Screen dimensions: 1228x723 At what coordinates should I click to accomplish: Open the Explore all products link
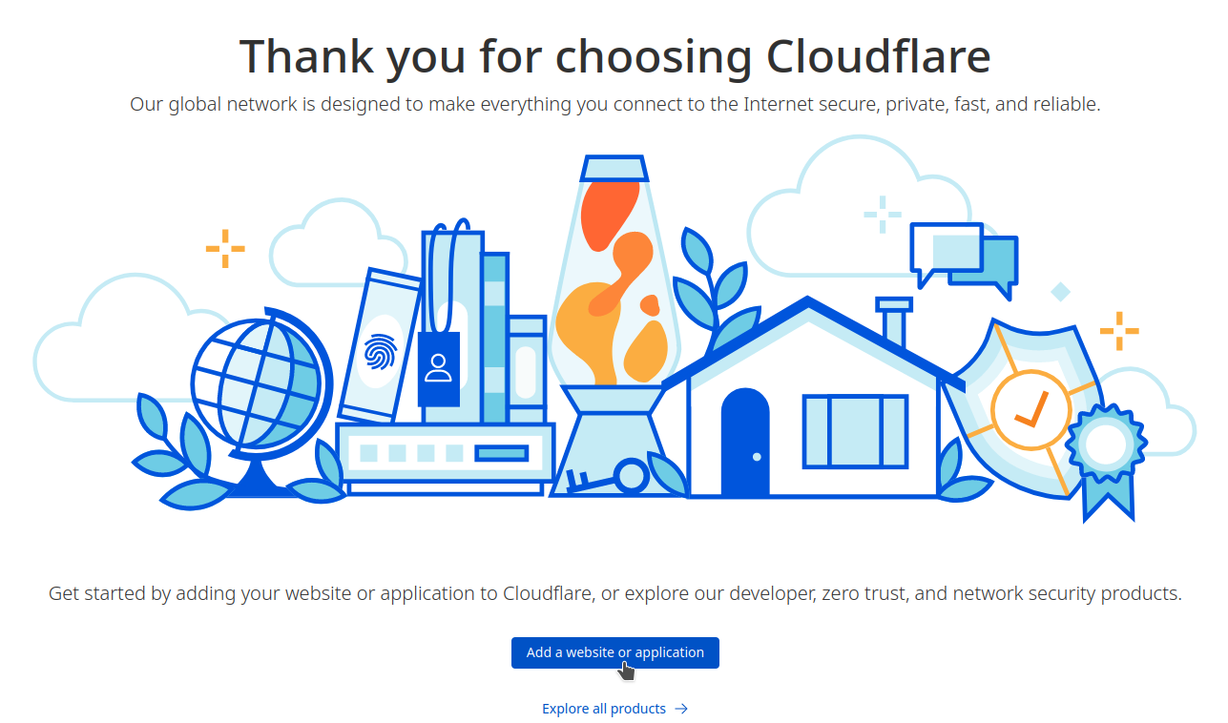(x=604, y=709)
